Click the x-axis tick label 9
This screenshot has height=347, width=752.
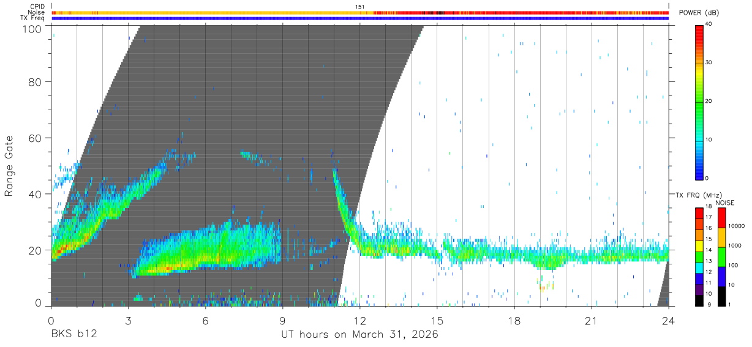(x=282, y=321)
